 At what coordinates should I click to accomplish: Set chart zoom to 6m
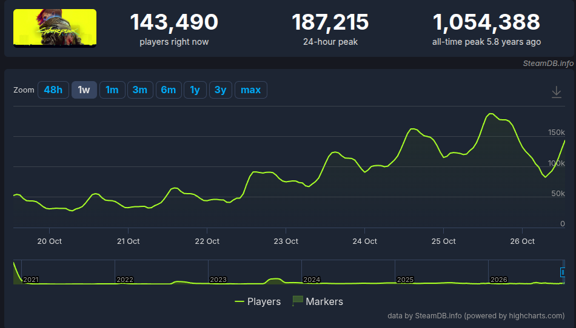169,90
